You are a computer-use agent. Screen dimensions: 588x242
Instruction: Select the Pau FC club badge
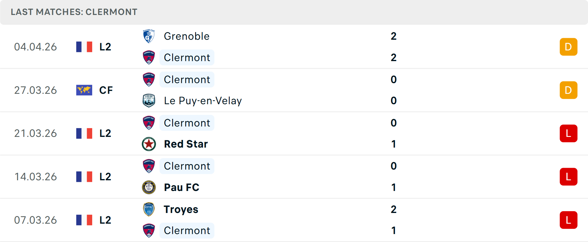pos(149,187)
